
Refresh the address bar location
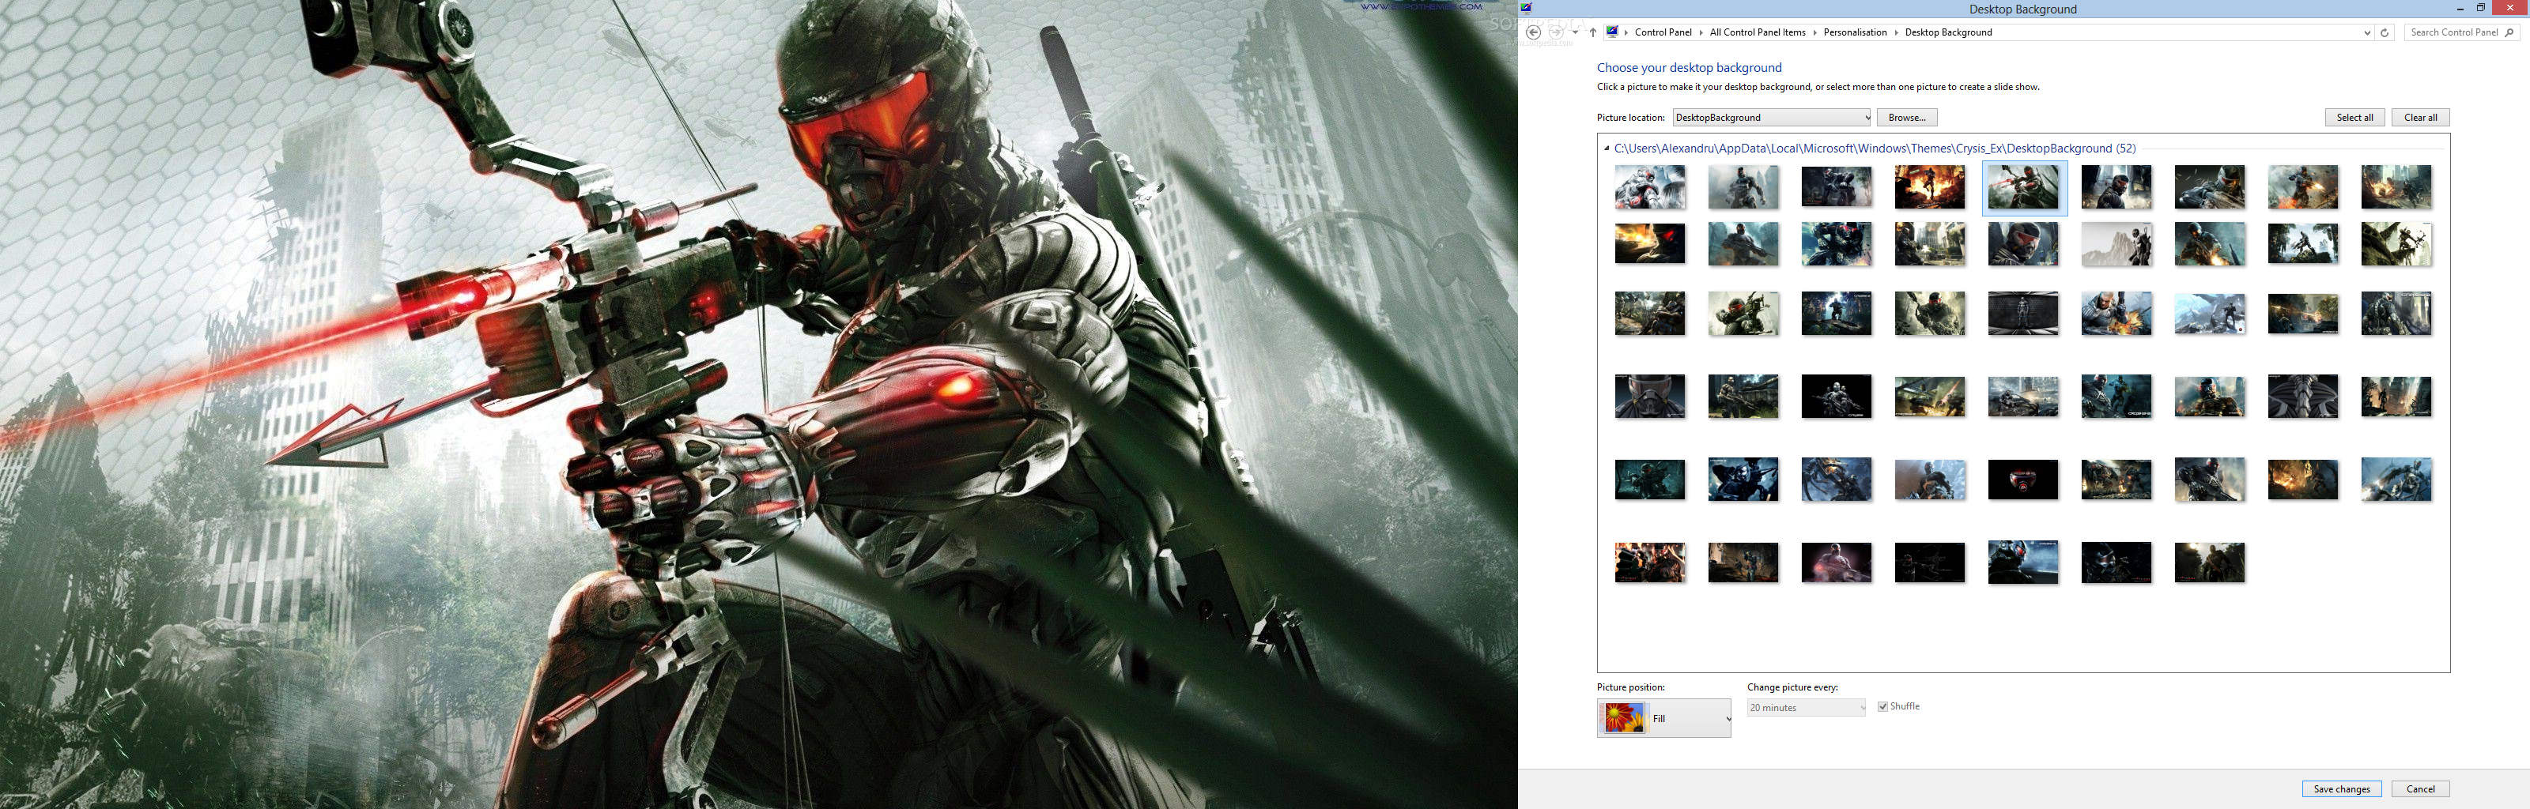[x=2385, y=32]
